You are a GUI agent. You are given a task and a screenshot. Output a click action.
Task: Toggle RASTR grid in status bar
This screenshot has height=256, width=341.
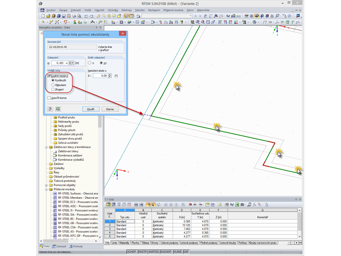[142, 252]
